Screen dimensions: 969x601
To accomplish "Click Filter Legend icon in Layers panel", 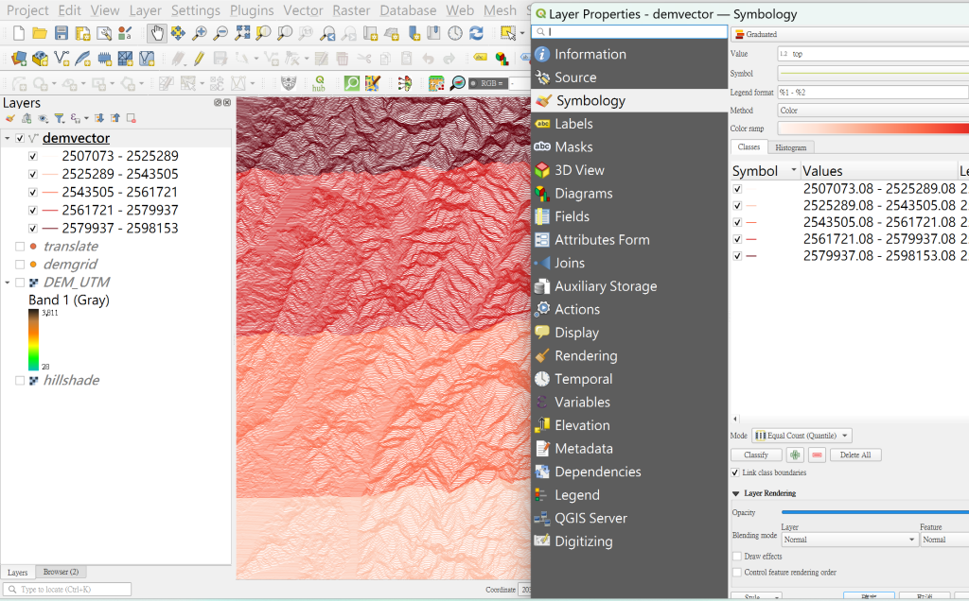I will [x=60, y=118].
